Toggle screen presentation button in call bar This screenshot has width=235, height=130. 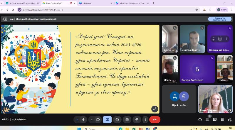click(x=107, y=120)
